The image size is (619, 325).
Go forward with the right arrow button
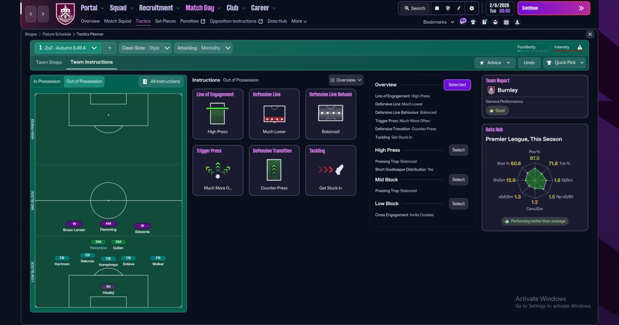(x=43, y=14)
